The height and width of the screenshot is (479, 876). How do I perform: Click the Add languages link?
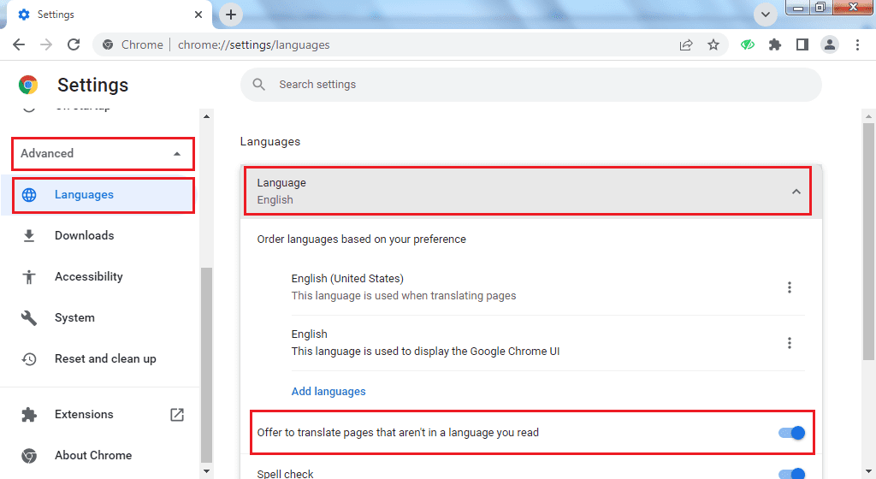coord(328,392)
